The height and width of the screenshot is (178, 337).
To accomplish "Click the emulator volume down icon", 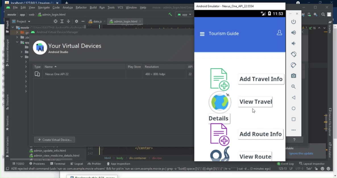I will [294, 43].
